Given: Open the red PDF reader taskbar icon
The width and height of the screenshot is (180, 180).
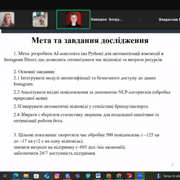Looking at the screenshot, I should [x=129, y=176].
